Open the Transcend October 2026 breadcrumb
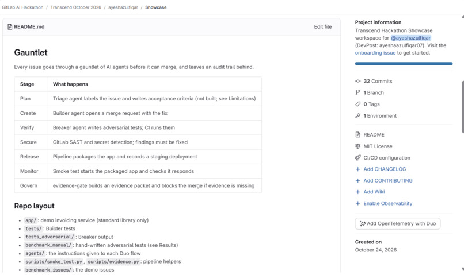 (76, 7)
